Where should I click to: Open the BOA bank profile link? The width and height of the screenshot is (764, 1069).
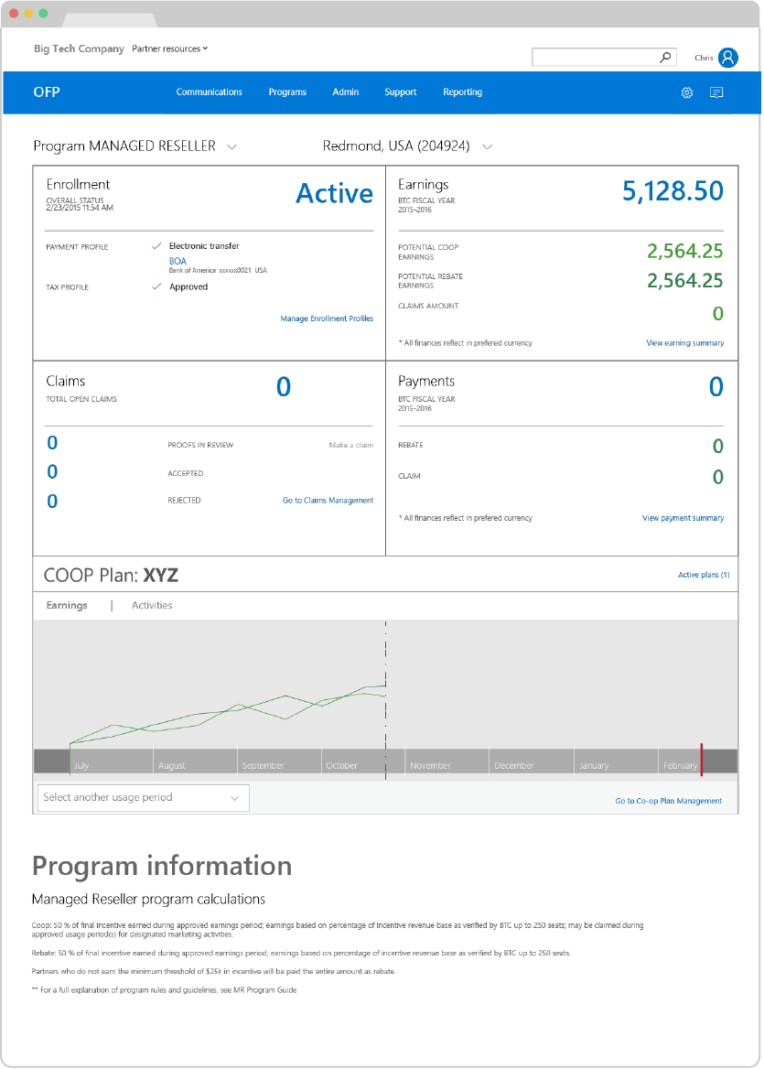pyautogui.click(x=177, y=261)
